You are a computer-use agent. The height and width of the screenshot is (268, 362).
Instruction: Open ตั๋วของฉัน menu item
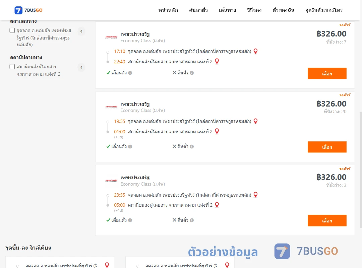point(283,10)
